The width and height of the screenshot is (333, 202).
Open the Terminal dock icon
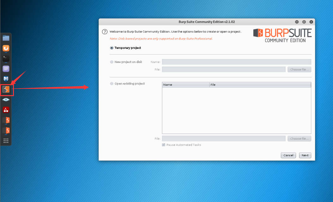pos(6,58)
